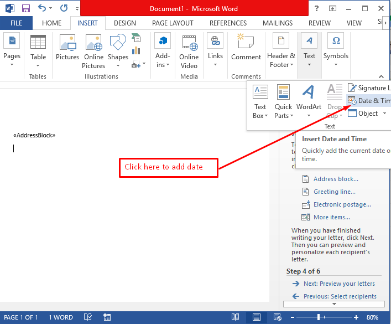Open Customize Quick Access Toolbar dropdown

[77, 9]
